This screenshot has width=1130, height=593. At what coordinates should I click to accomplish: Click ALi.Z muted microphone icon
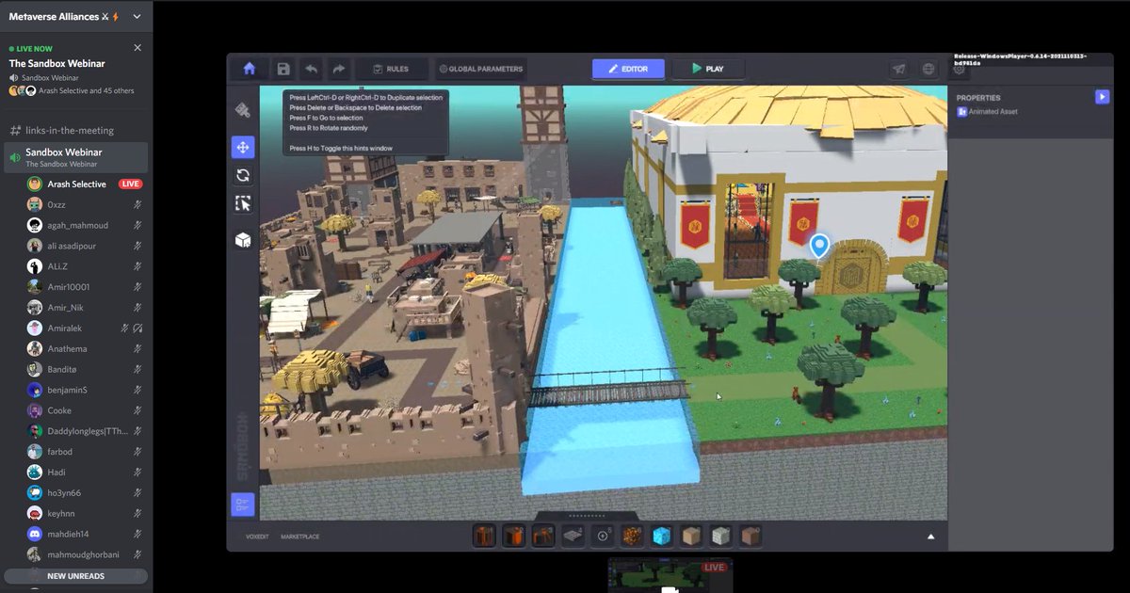137,266
